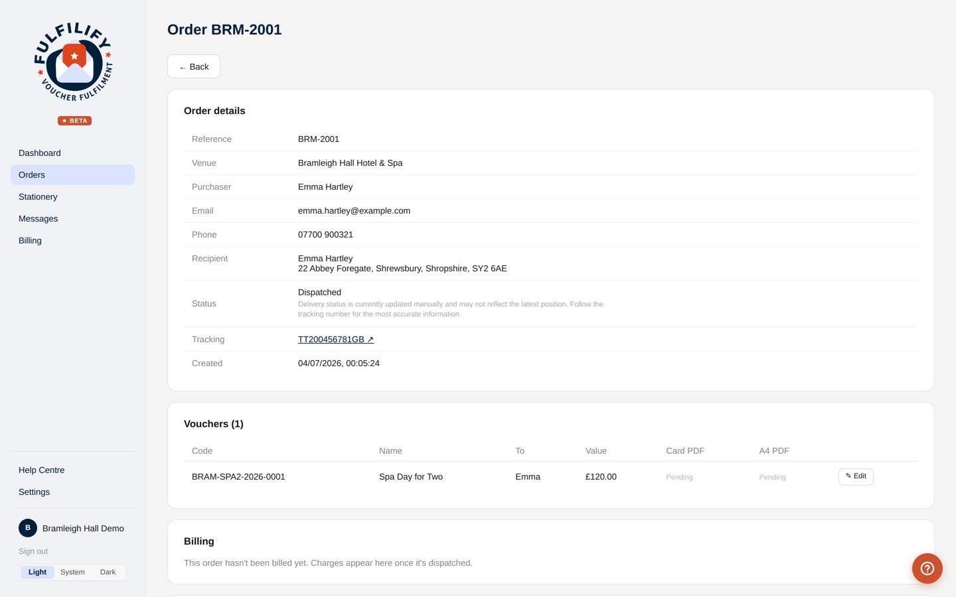The width and height of the screenshot is (956, 597).
Task: Click the Pending status under A4 PDF
Action: tap(772, 478)
